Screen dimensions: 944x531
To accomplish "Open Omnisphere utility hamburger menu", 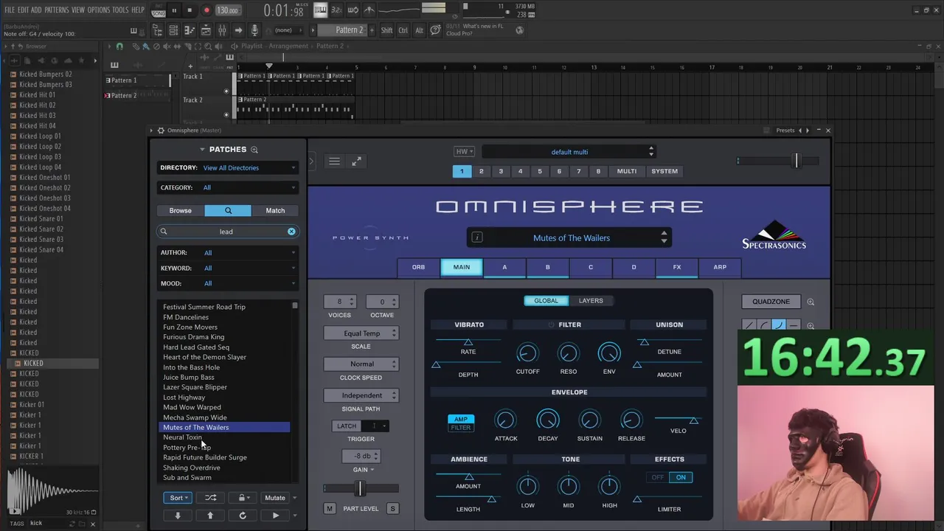I will [334, 161].
